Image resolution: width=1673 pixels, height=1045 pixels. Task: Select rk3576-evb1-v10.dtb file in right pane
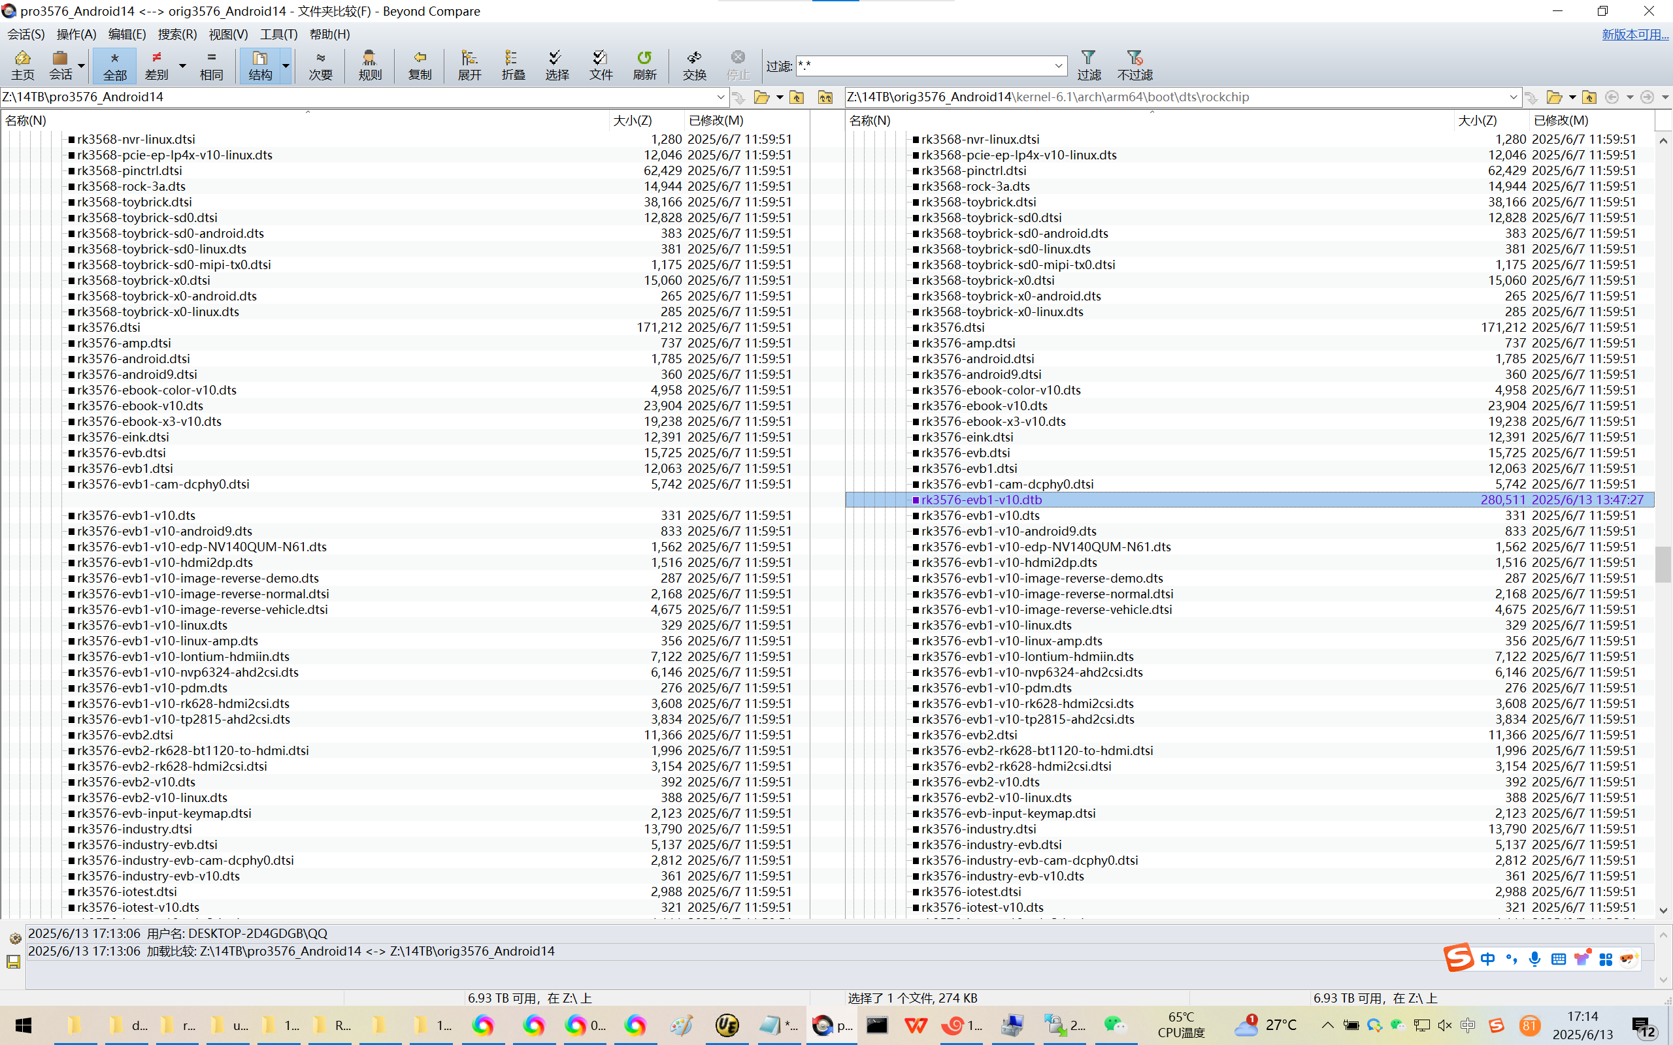coord(981,500)
